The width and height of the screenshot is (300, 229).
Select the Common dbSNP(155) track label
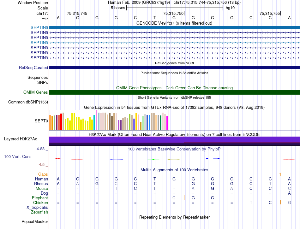tap(28, 102)
